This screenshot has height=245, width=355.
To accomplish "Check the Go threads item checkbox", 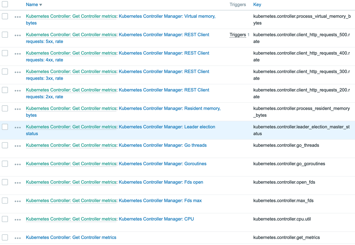I will coord(5,145).
